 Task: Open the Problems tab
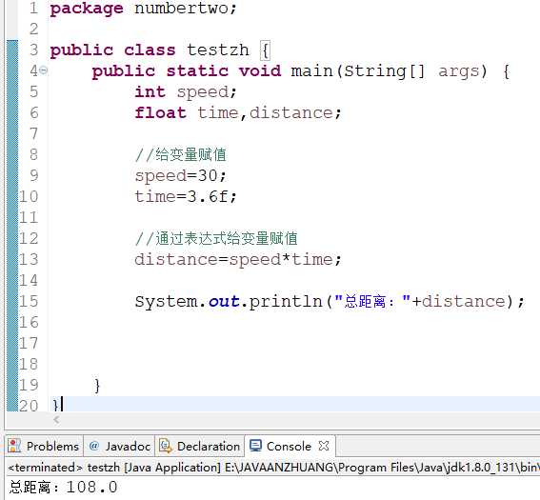click(44, 447)
